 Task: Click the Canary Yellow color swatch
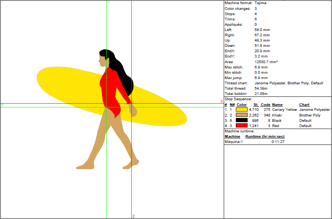(242, 110)
